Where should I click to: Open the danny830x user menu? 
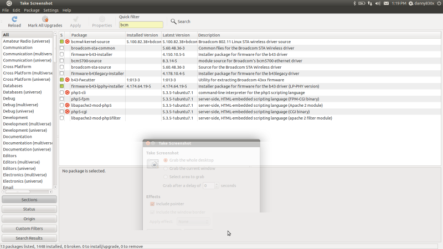421,3
